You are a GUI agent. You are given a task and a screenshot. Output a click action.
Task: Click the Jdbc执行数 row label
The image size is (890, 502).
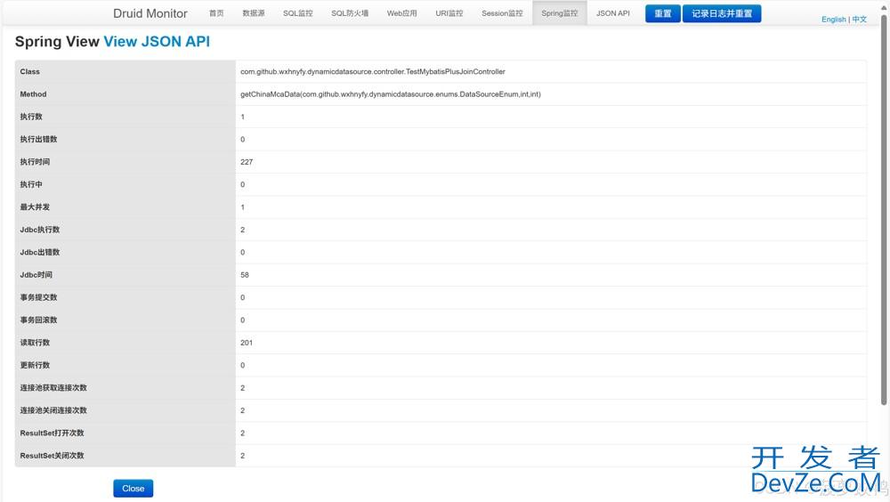[x=40, y=230]
